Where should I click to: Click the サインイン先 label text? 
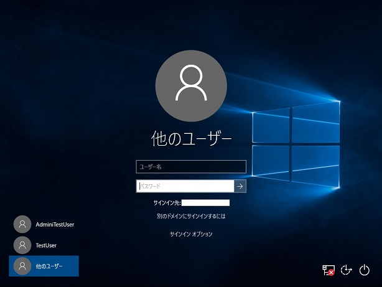coord(167,203)
